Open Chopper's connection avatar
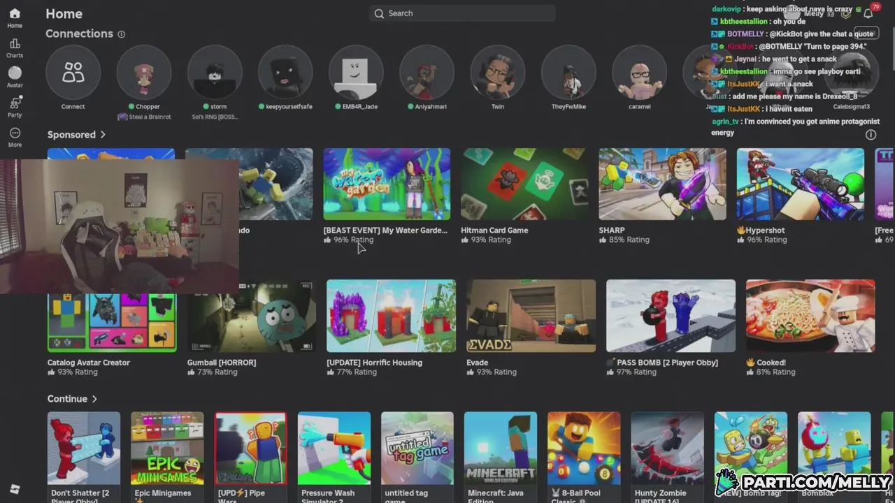The height and width of the screenshot is (503, 895). click(143, 73)
